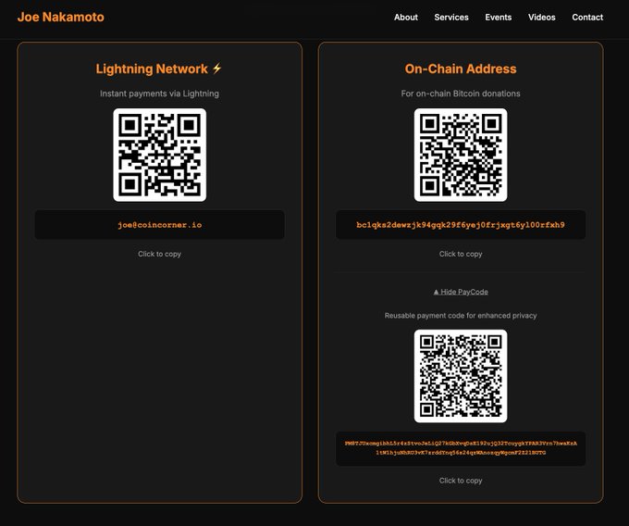Copy the joe@coincorner.io lightning address
This screenshot has width=629, height=526.
click(x=160, y=225)
